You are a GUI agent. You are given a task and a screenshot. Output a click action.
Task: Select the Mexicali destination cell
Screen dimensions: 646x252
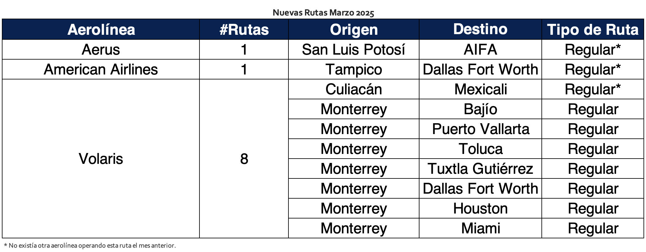pyautogui.click(x=480, y=89)
